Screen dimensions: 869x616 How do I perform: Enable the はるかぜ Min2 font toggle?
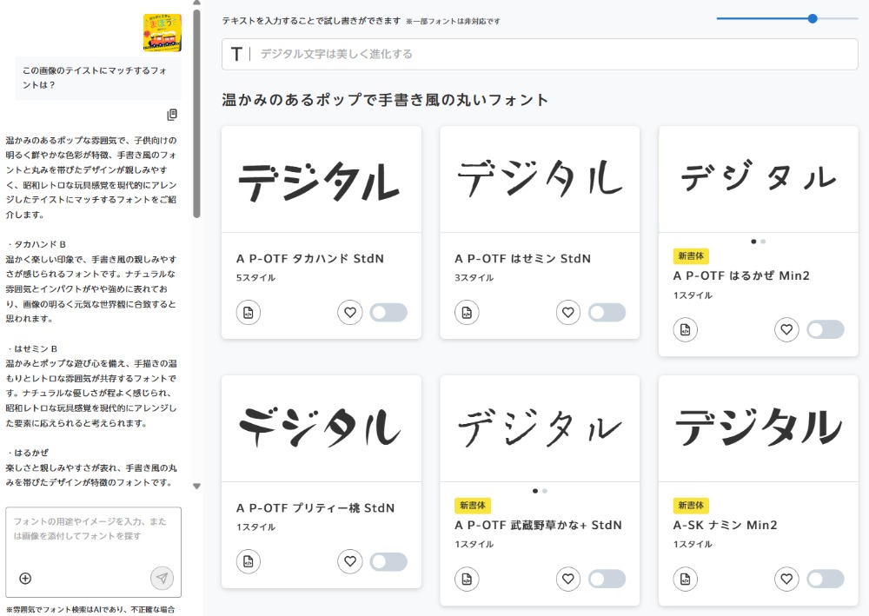[826, 329]
